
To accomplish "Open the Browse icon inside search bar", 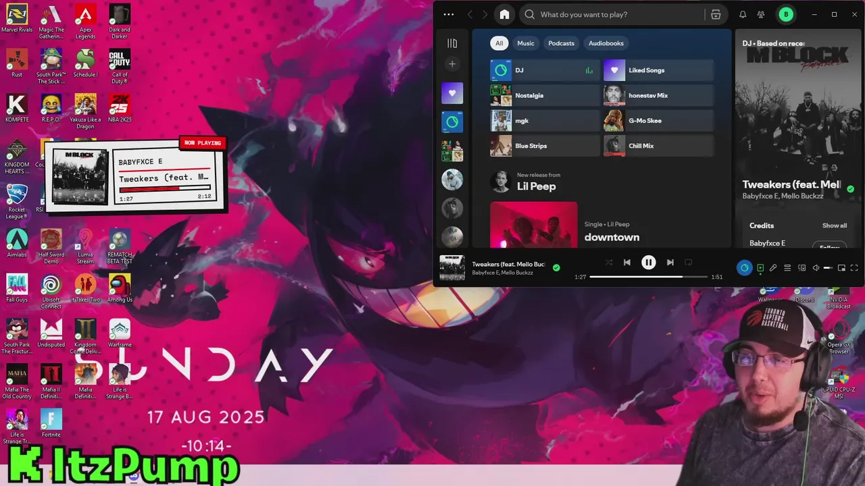I will point(716,14).
